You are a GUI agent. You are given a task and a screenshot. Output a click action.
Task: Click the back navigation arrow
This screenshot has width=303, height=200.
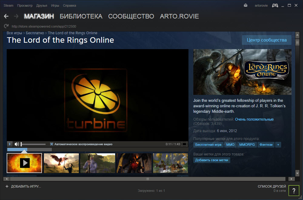click(x=6, y=16)
